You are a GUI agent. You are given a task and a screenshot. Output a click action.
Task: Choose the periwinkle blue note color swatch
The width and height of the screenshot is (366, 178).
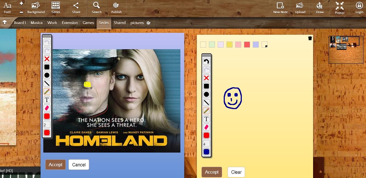tap(256, 45)
